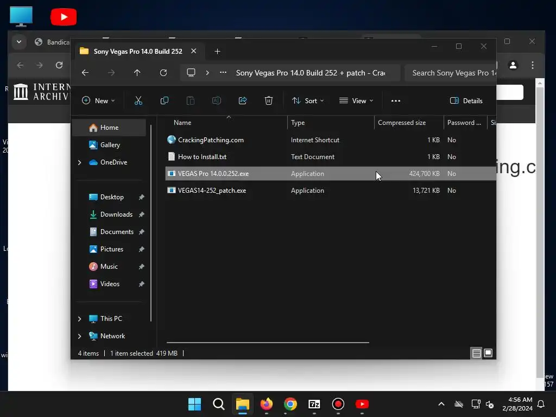Open browser three-dot menu
This screenshot has width=556, height=417.
[x=533, y=65]
